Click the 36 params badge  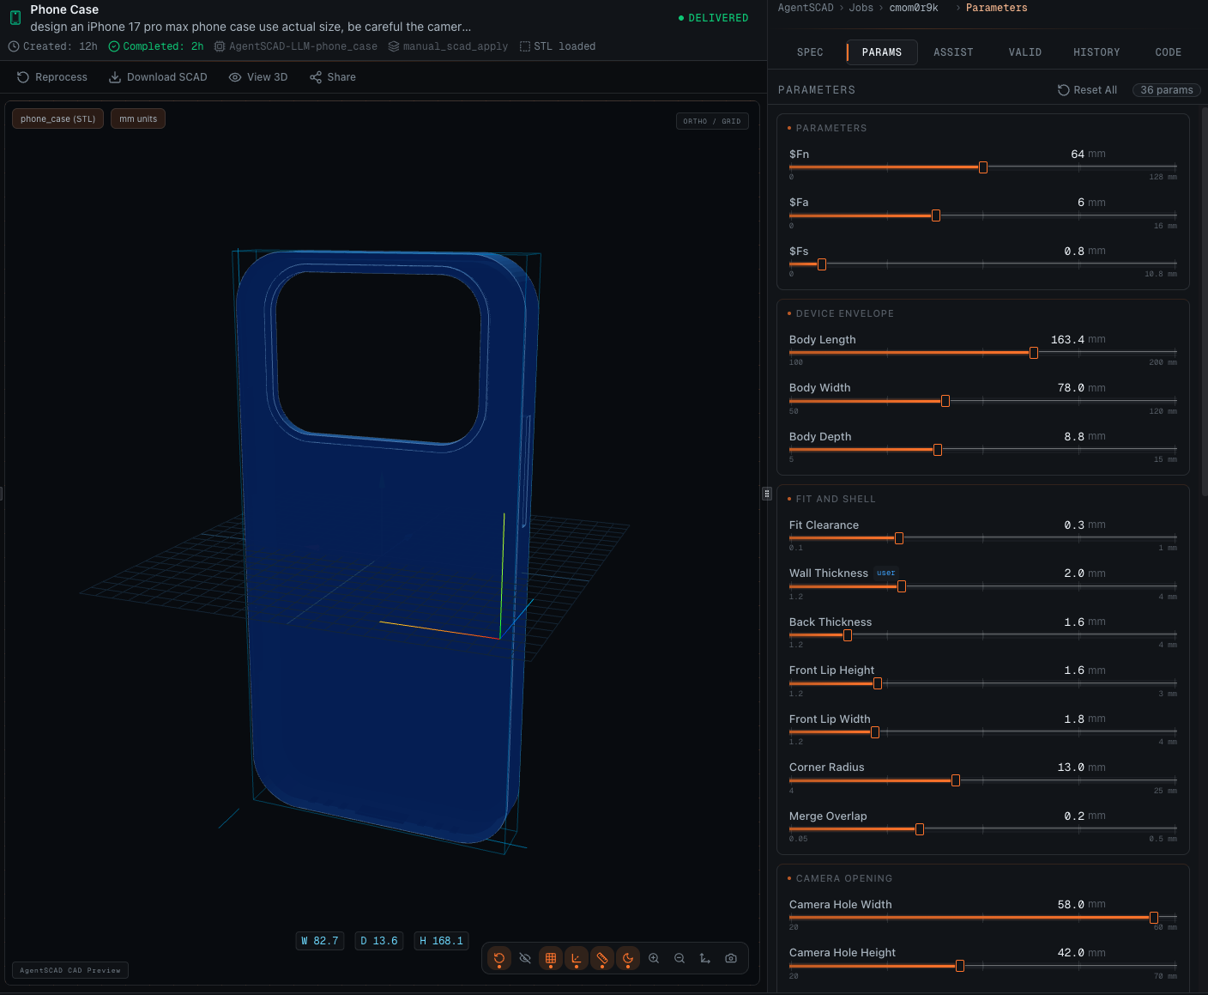1167,90
